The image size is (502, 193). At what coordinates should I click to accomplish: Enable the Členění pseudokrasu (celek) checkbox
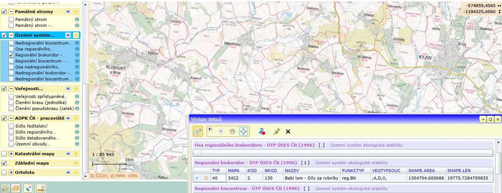[11, 109]
